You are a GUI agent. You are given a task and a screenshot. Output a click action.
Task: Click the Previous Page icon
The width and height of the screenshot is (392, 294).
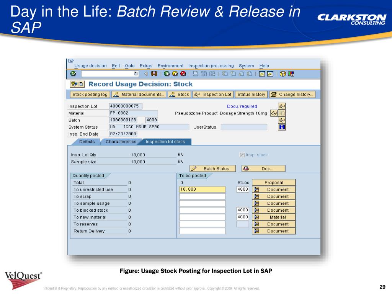pos(233,74)
